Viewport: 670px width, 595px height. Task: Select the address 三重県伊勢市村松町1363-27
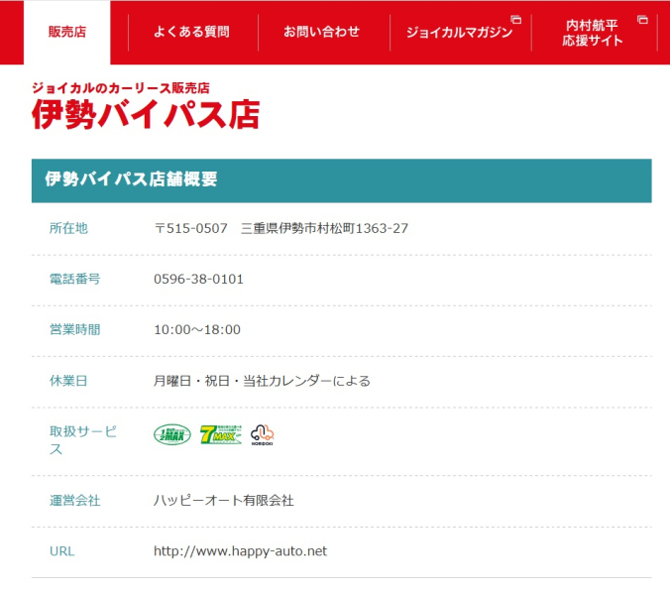[x=324, y=228]
